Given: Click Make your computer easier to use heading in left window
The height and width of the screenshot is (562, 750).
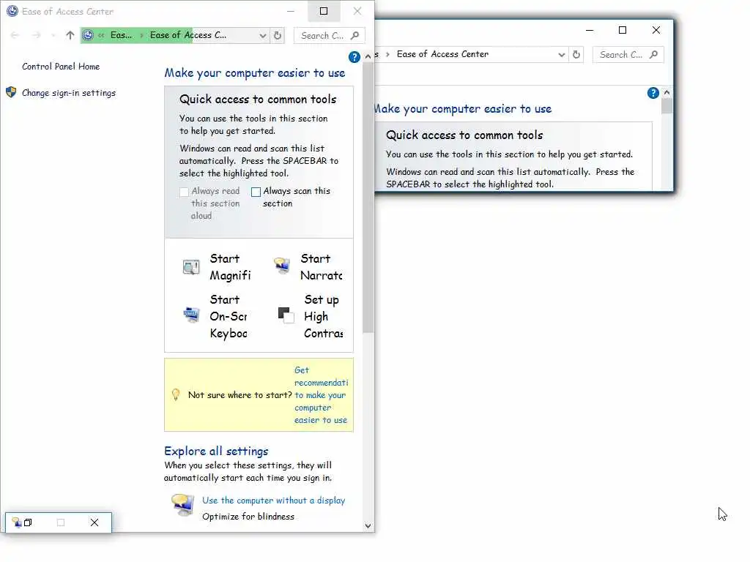Looking at the screenshot, I should 255,72.
